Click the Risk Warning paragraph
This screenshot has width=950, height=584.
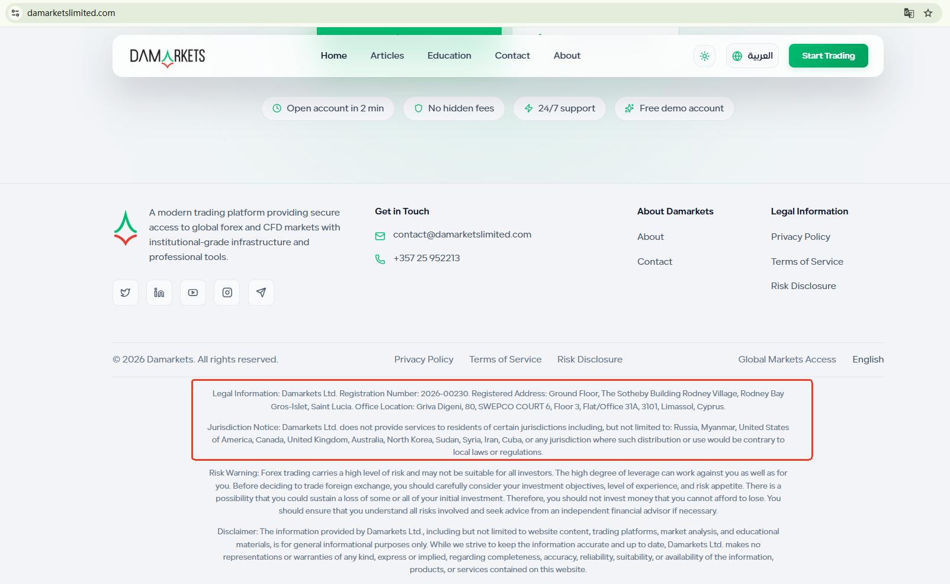(498, 492)
